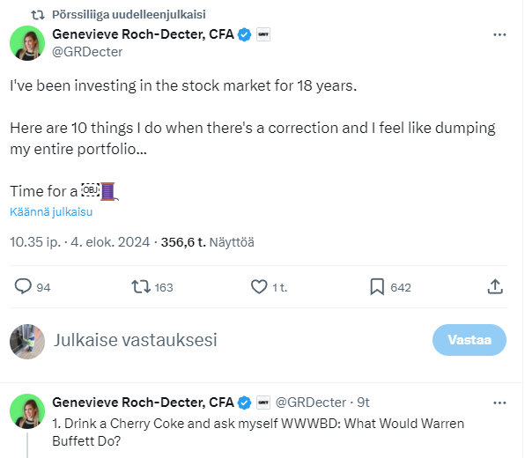The height and width of the screenshot is (458, 525).
Task: Click the @GRDecter handle under author name
Action: (87, 52)
